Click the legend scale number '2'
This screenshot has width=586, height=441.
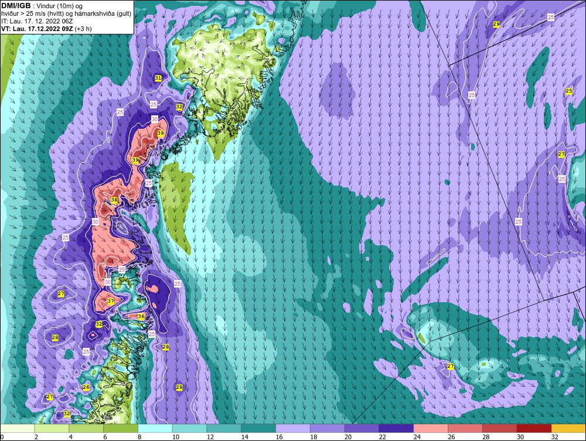[x=36, y=437]
